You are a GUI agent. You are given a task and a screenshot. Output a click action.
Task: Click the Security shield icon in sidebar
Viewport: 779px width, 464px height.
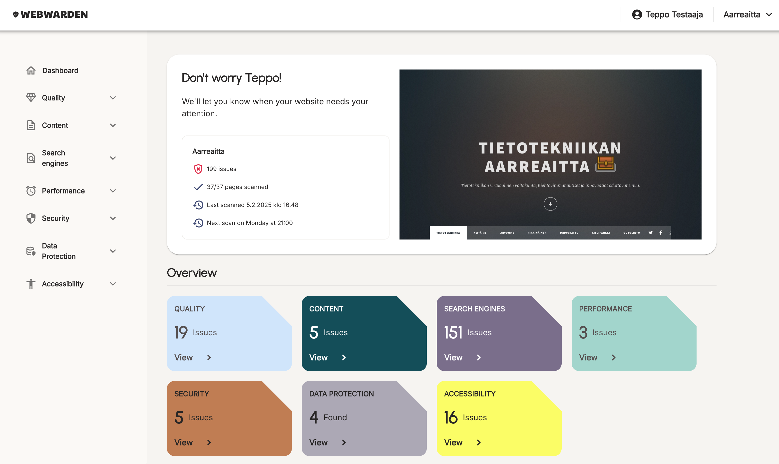tap(31, 218)
